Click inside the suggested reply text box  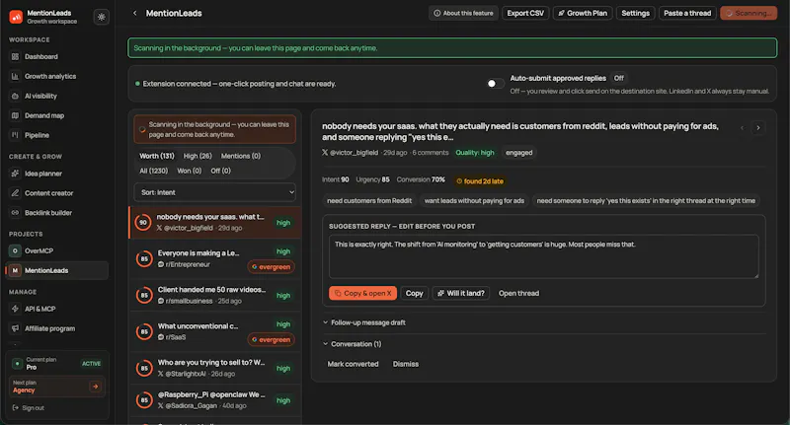544,256
